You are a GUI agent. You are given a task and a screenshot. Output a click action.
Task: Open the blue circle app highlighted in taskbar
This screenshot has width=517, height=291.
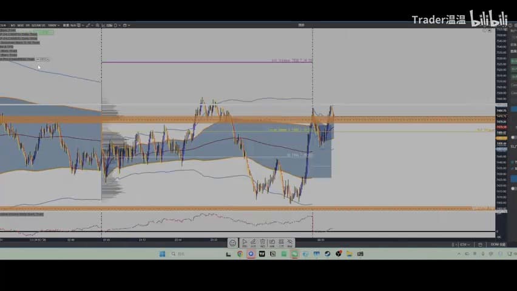coord(251,254)
